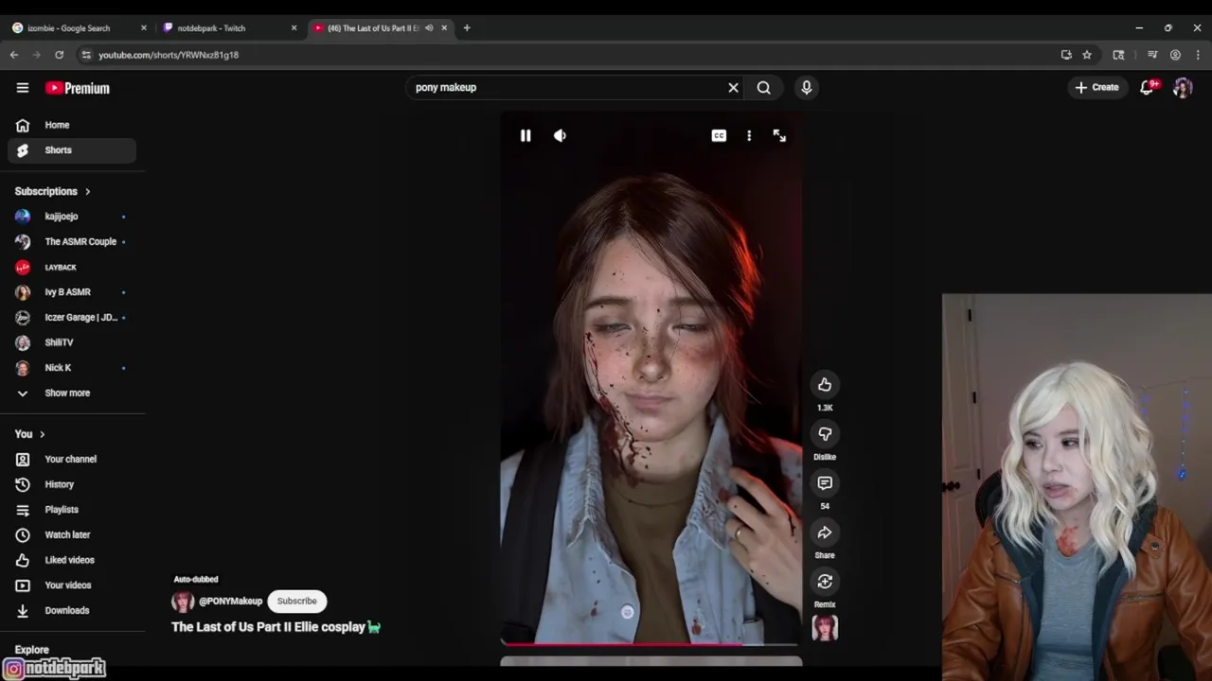Subscribe to @PONYMakeup

(x=296, y=601)
